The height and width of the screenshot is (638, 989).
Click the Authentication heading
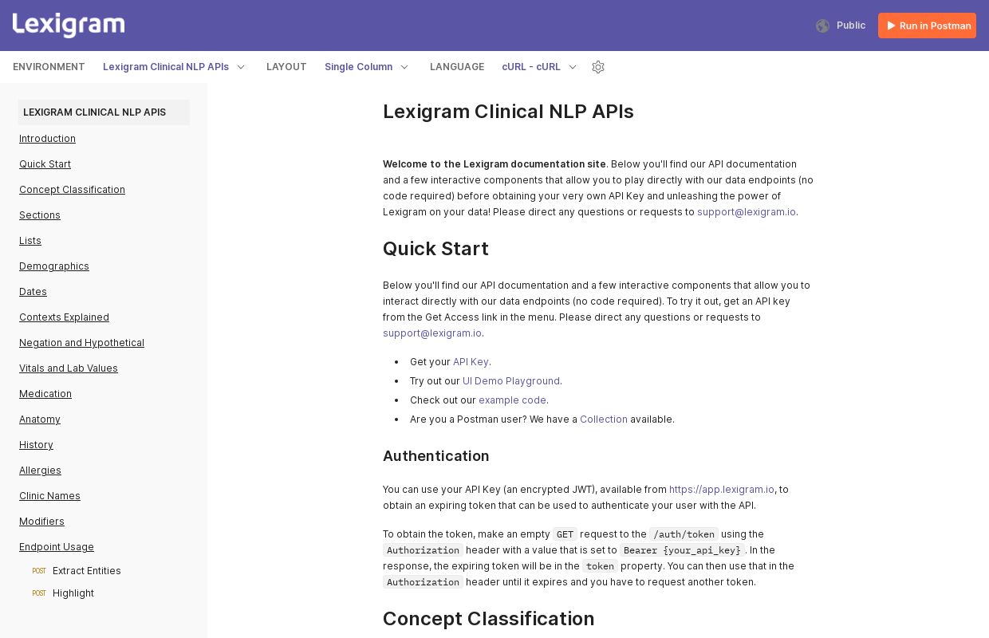click(x=435, y=456)
